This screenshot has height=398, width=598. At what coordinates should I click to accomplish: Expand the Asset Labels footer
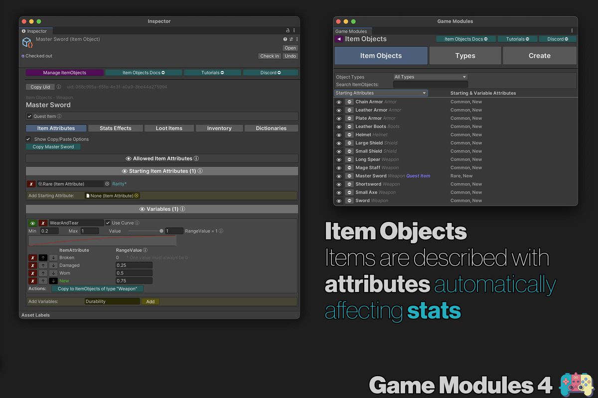[159, 315]
